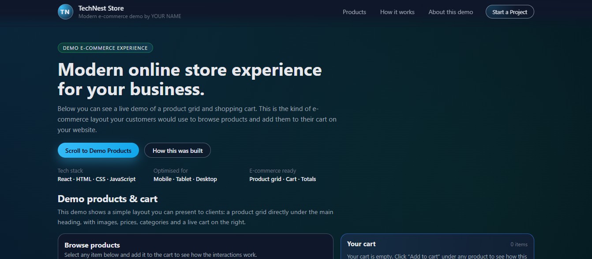
Task: Click the empty cart message text
Action: [436, 256]
